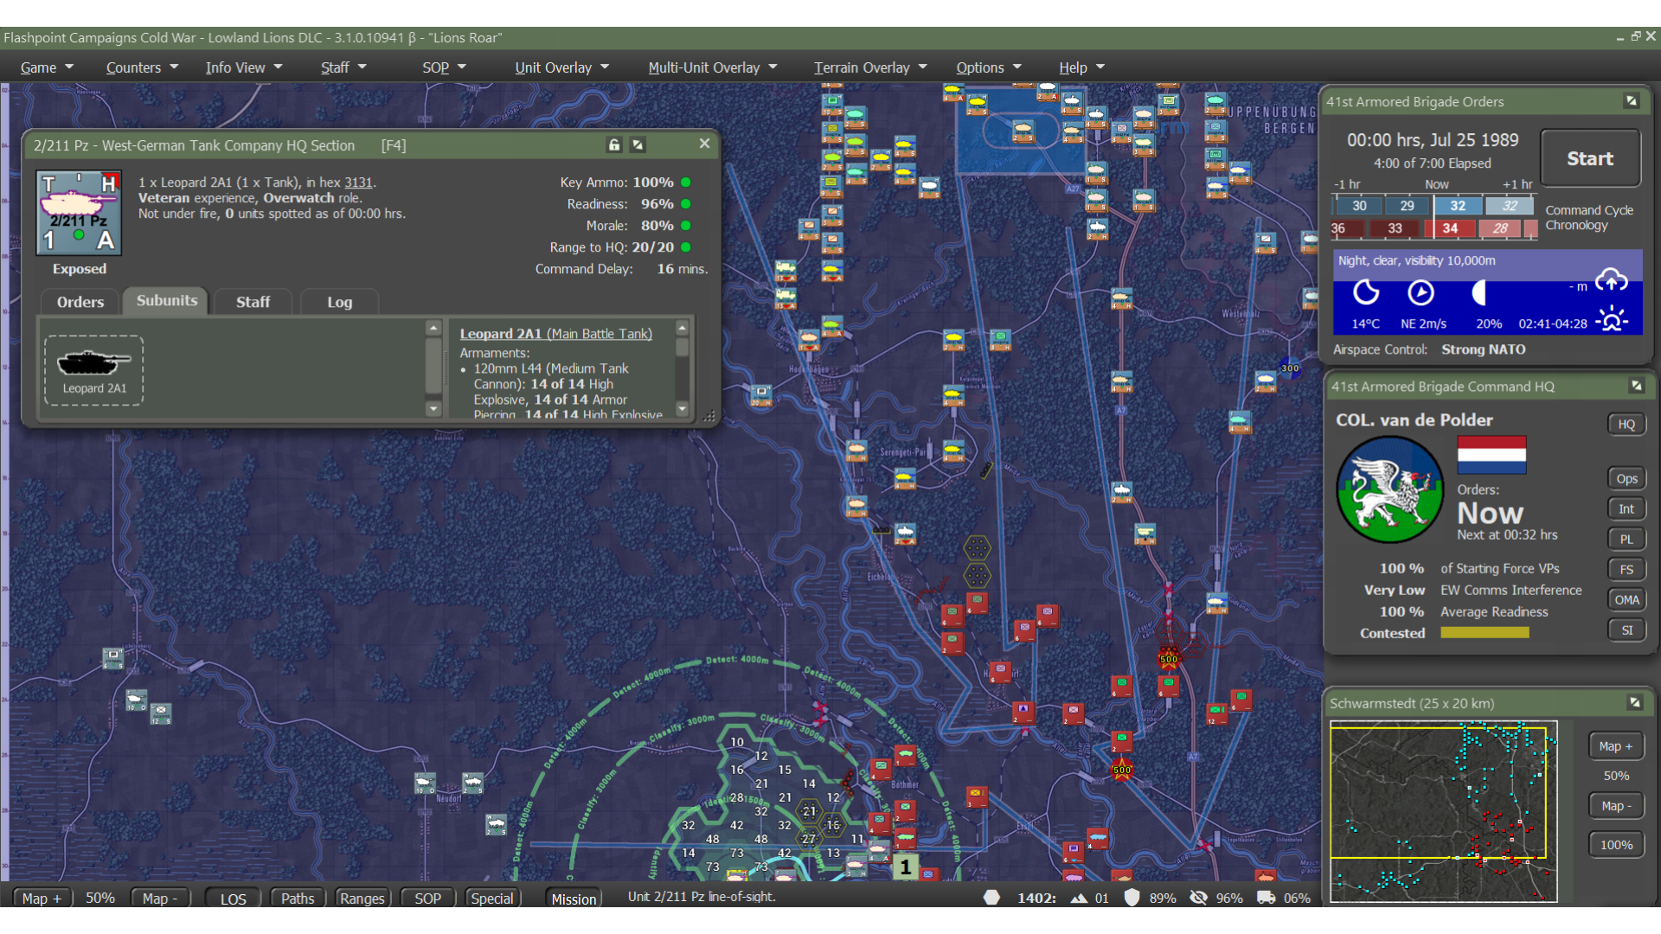
Task: Click the moon night-condition weather icon
Action: tap(1366, 292)
